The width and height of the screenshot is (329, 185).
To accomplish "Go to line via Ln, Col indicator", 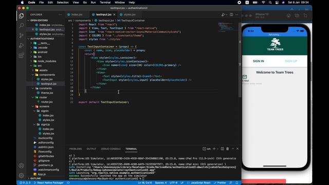I will (145, 183).
